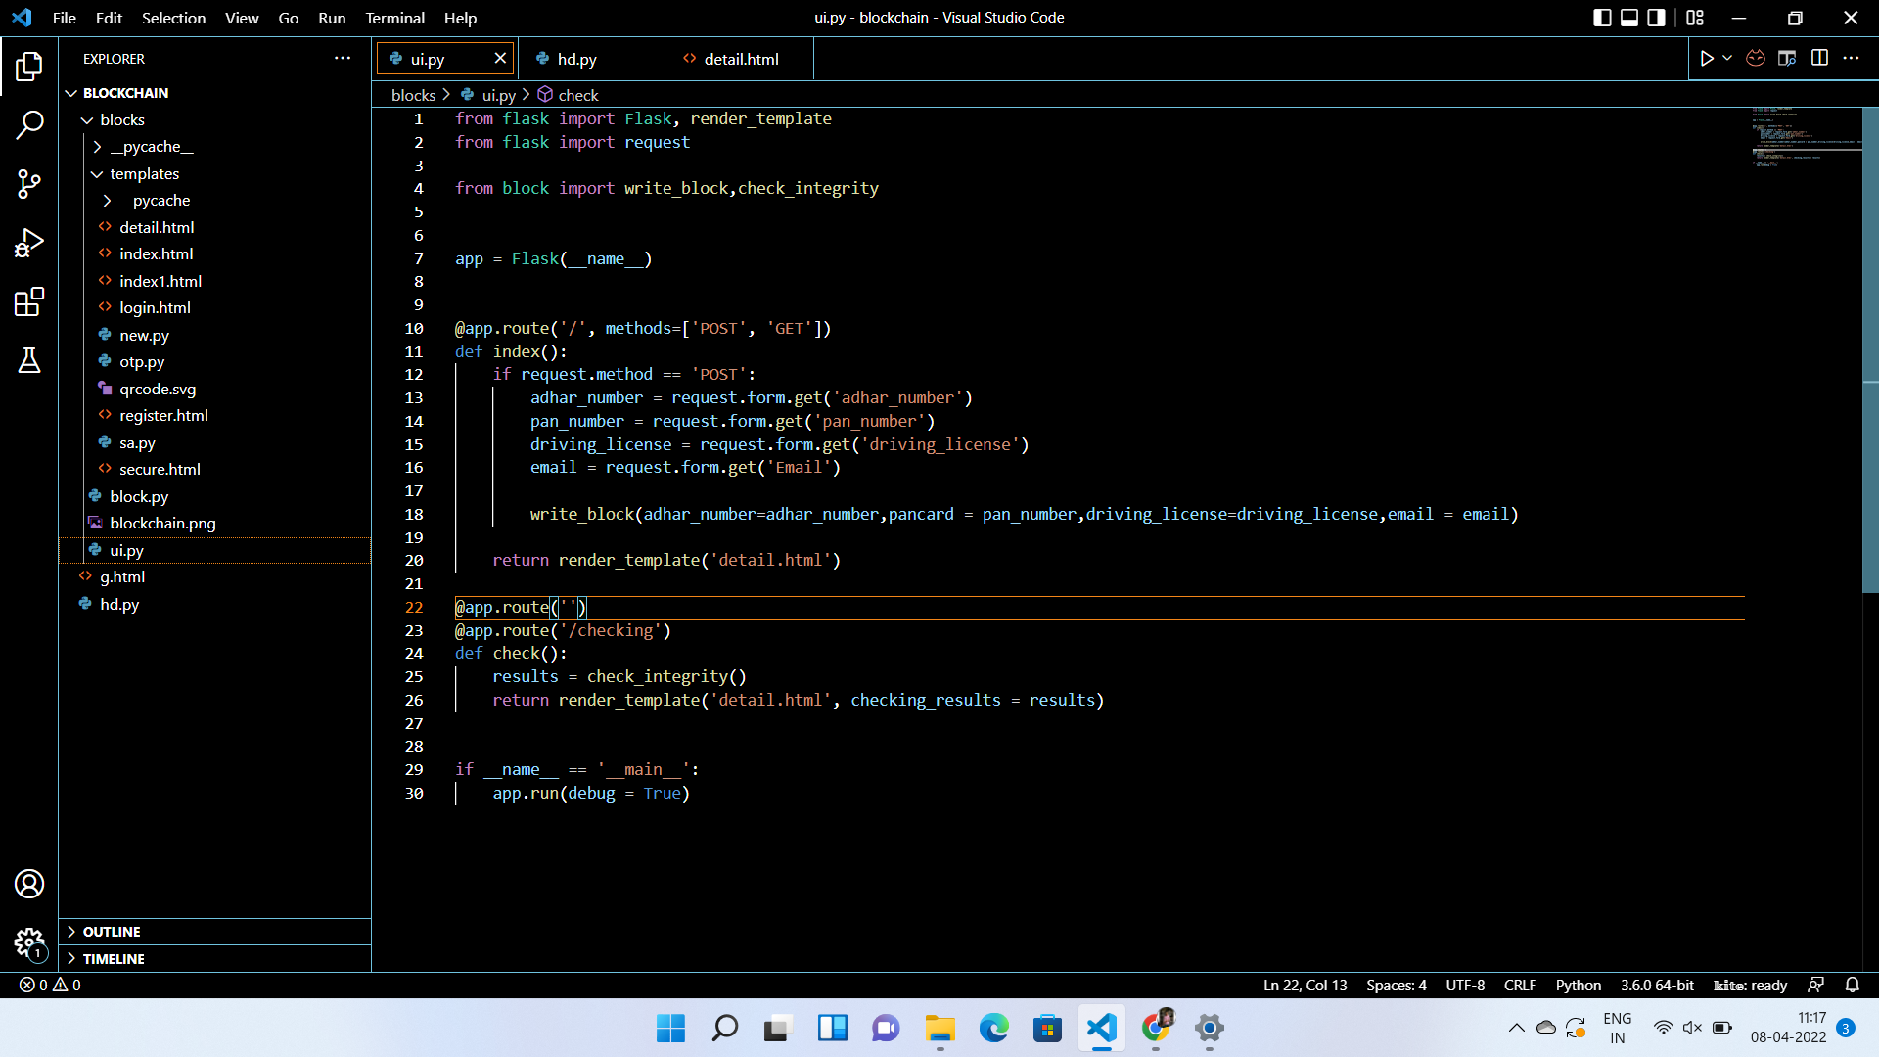Toggle the bottom panel layout button

(1629, 18)
